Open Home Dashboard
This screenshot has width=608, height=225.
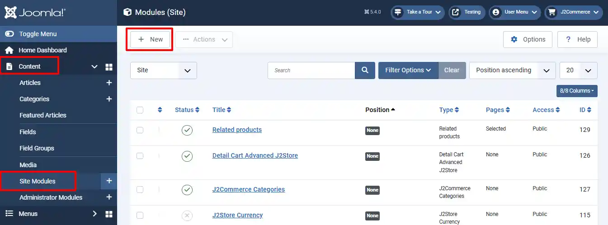pyautogui.click(x=42, y=50)
